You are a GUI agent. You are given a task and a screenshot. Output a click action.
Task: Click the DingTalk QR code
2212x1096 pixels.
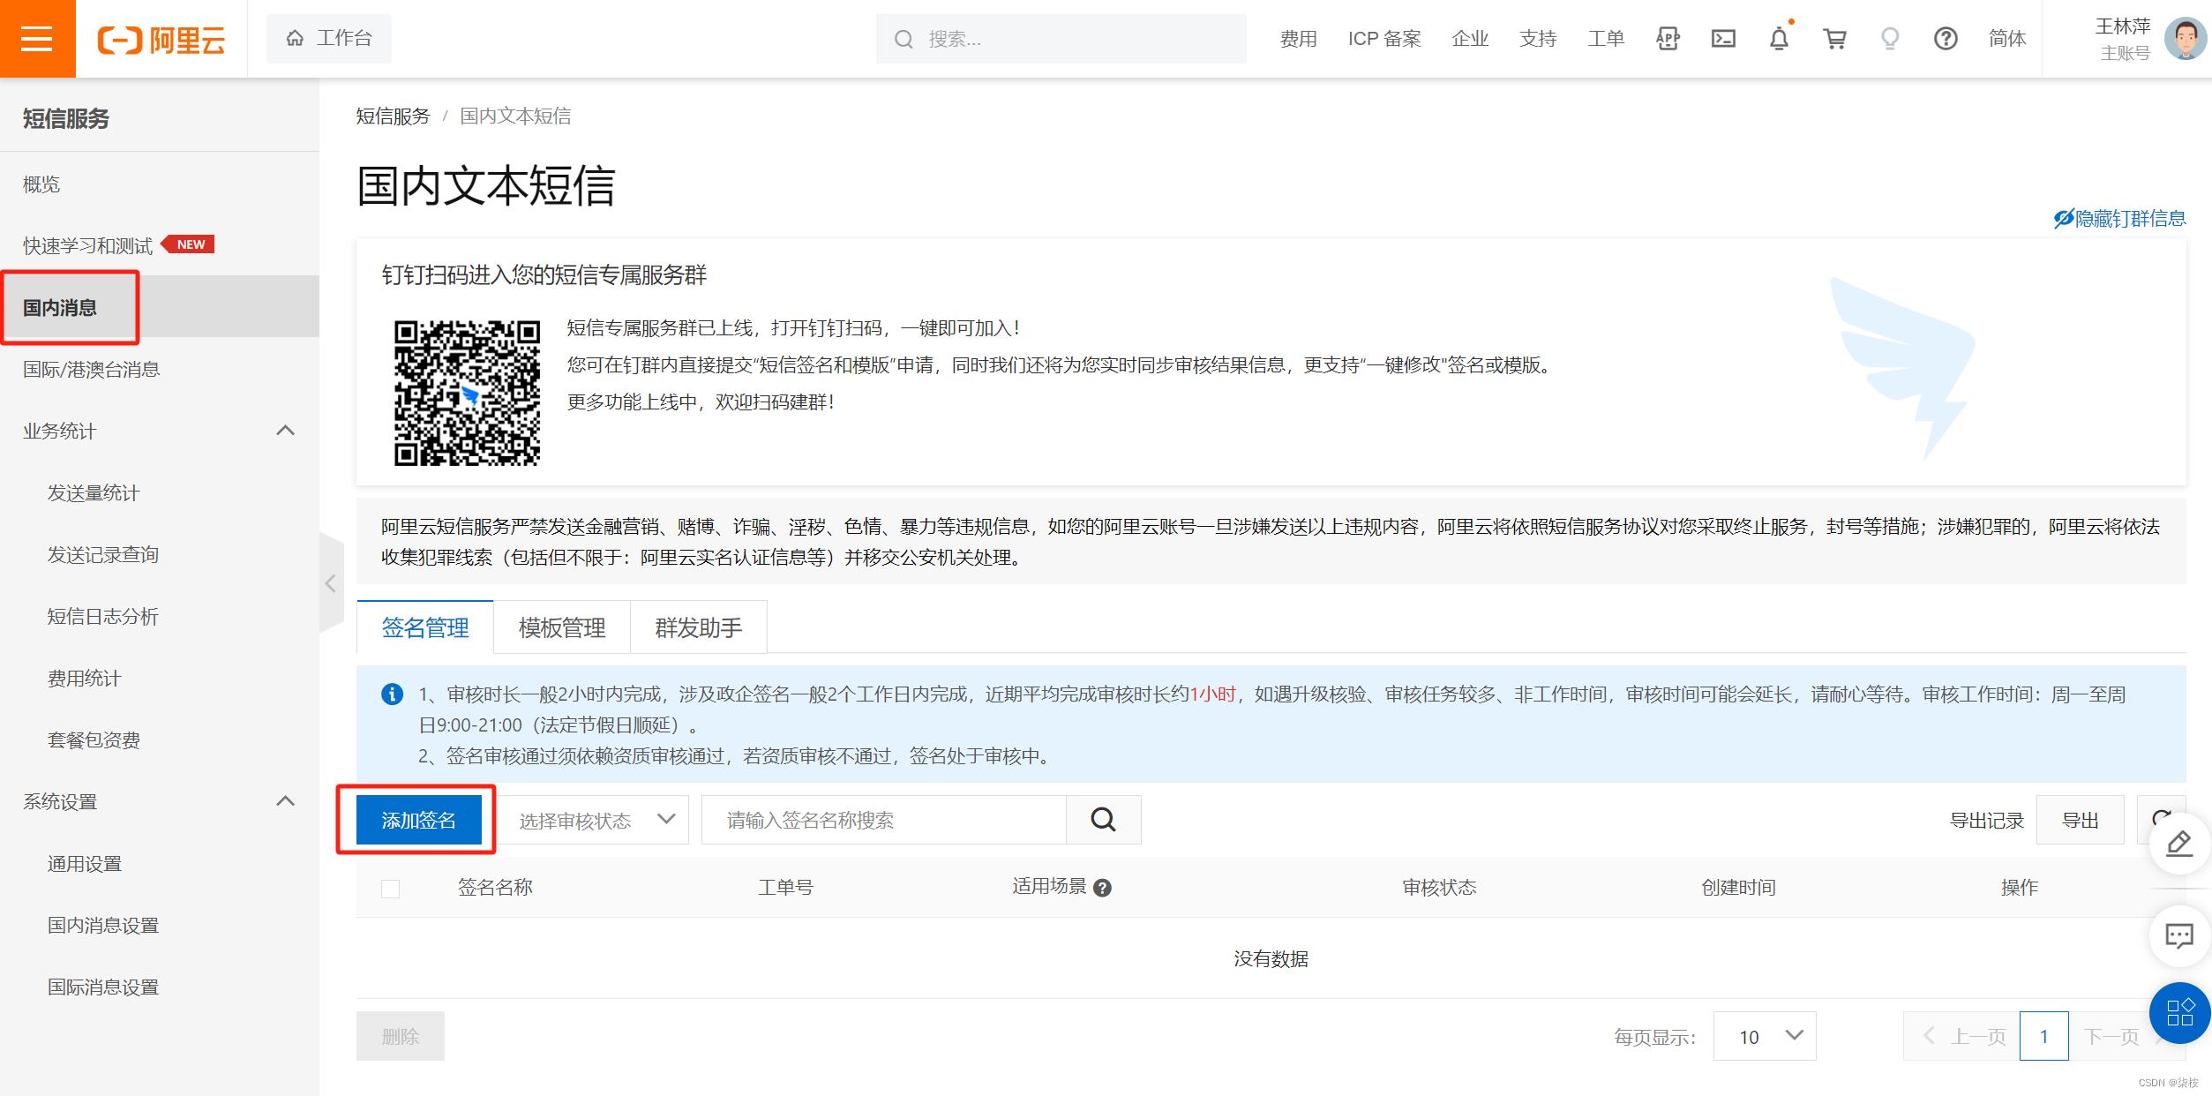467,393
